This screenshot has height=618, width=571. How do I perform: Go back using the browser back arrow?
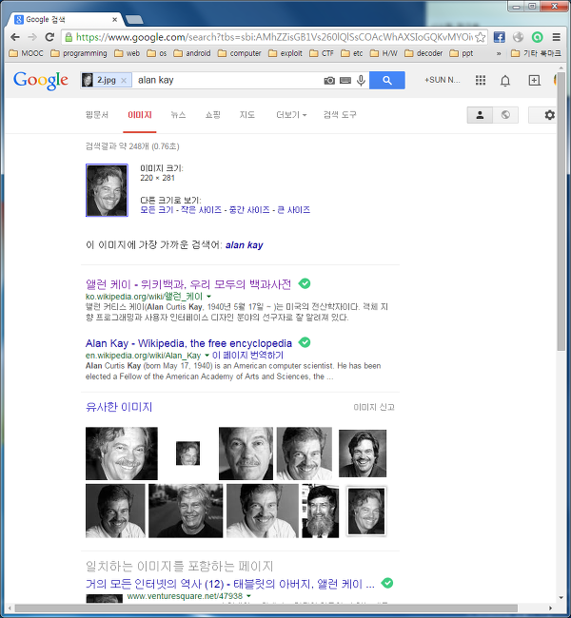tap(15, 37)
